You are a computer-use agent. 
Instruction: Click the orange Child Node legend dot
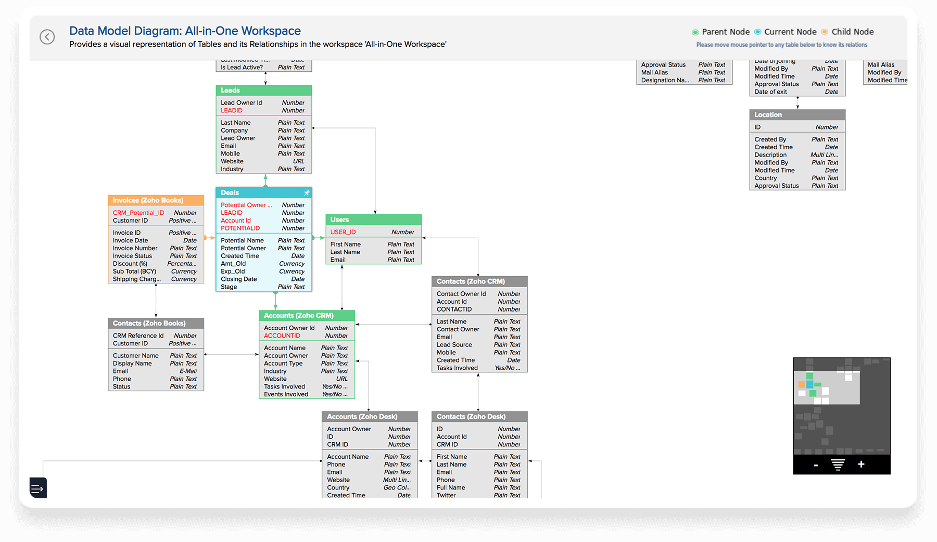tap(825, 32)
